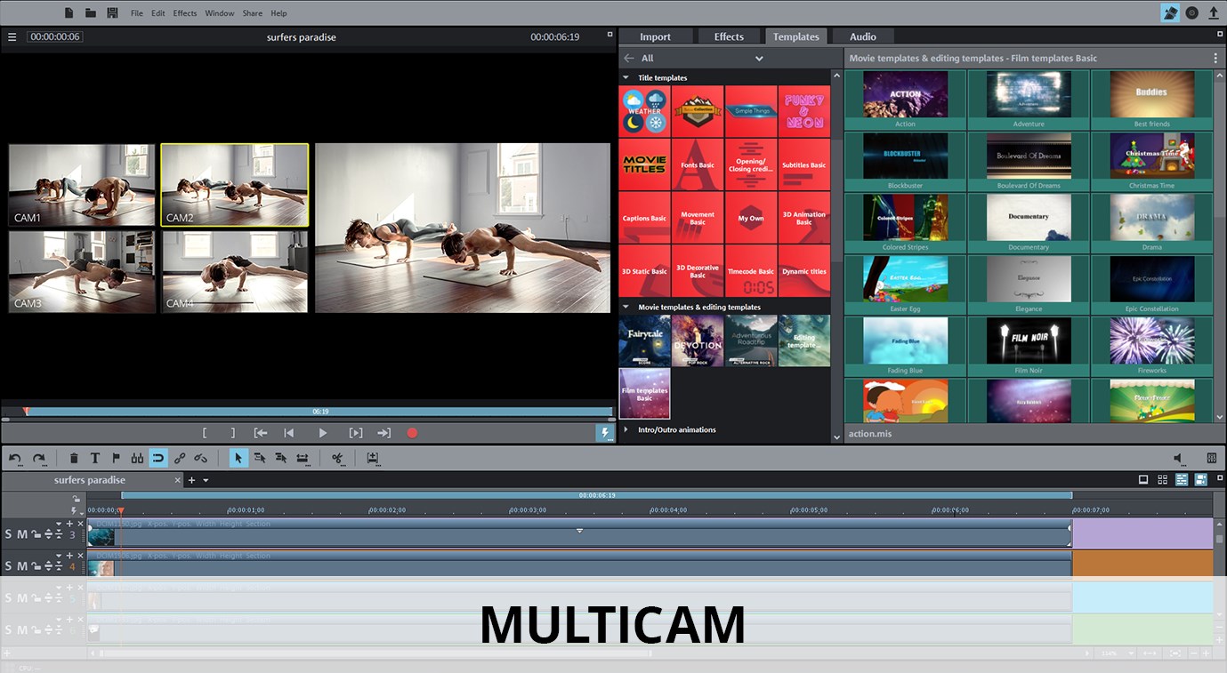Viewport: 1227px width, 673px height.
Task: Click the delete trash icon in toolbar
Action: pyautogui.click(x=74, y=457)
